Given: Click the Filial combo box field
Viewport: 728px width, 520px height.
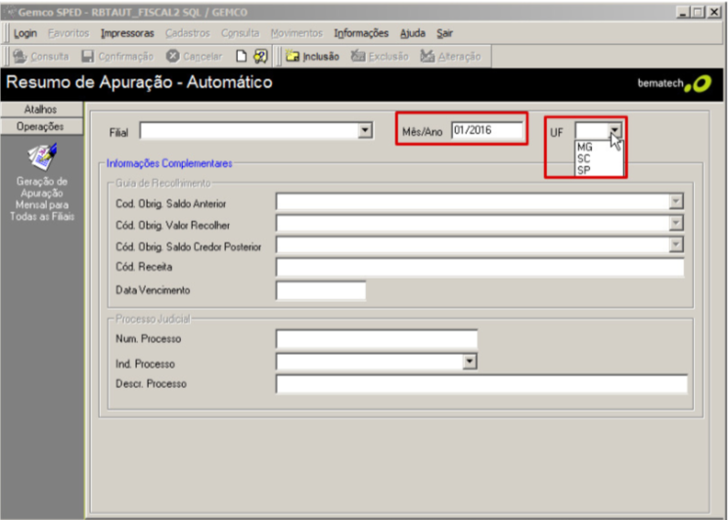Looking at the screenshot, I should pos(255,131).
